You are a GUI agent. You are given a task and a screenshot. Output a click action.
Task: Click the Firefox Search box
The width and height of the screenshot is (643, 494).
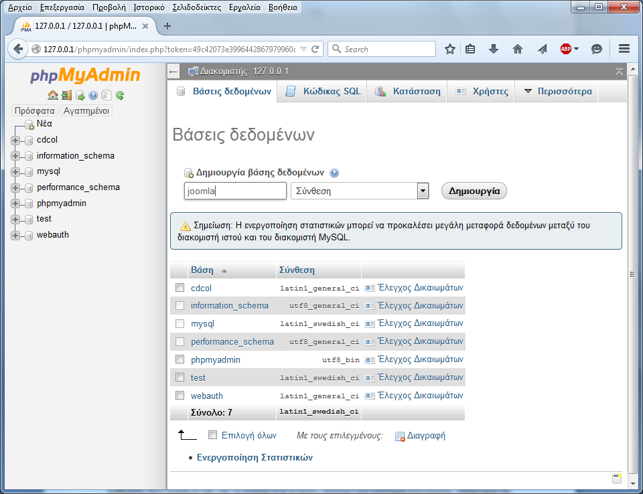(x=381, y=49)
